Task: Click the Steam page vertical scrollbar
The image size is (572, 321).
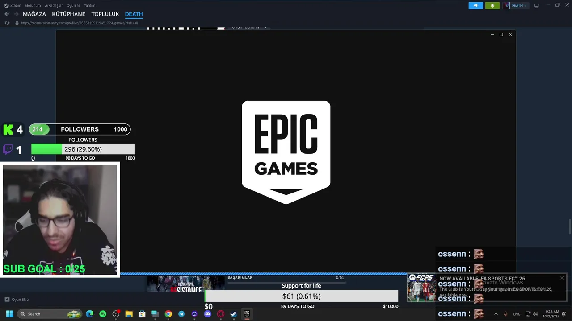Action: pyautogui.click(x=570, y=226)
